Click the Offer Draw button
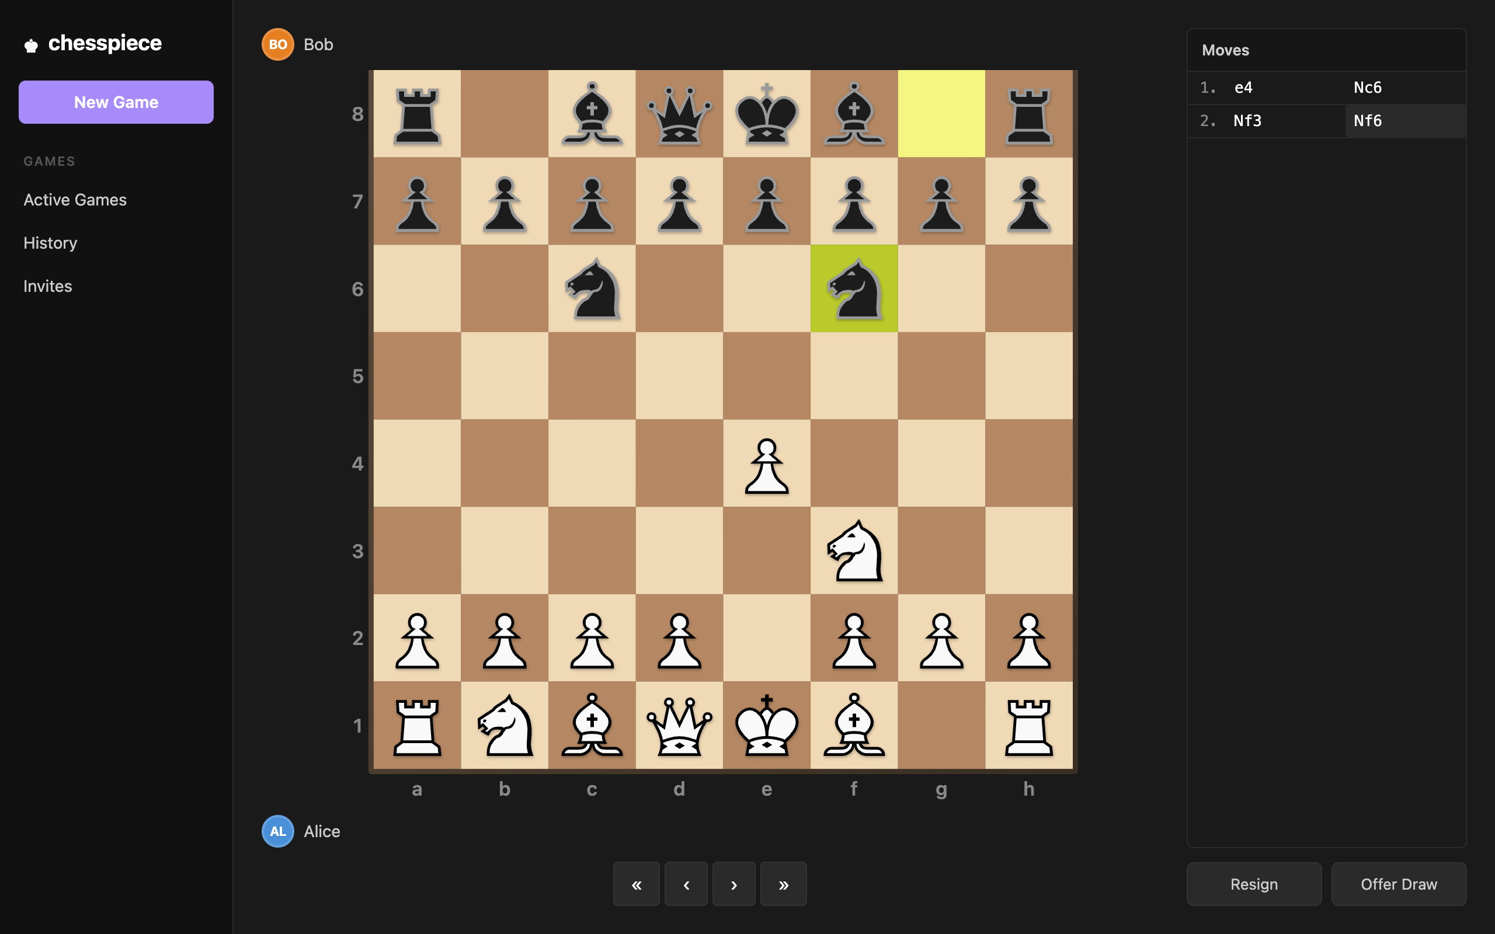The image size is (1495, 934). [1399, 883]
